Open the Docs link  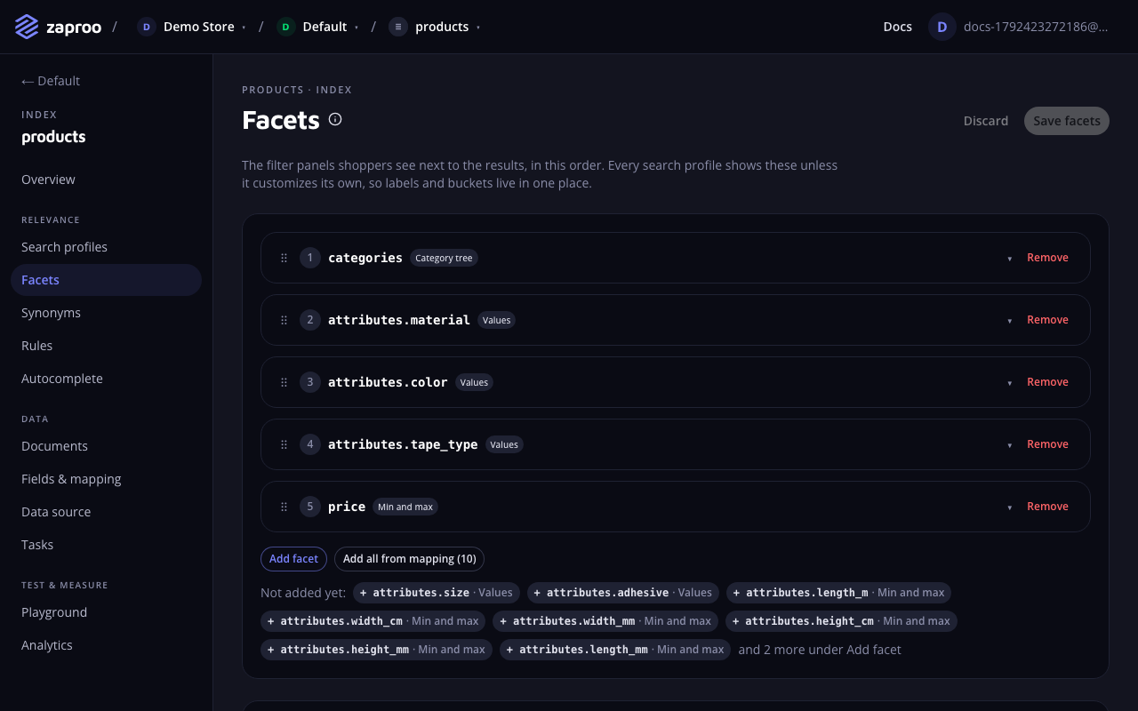(898, 27)
